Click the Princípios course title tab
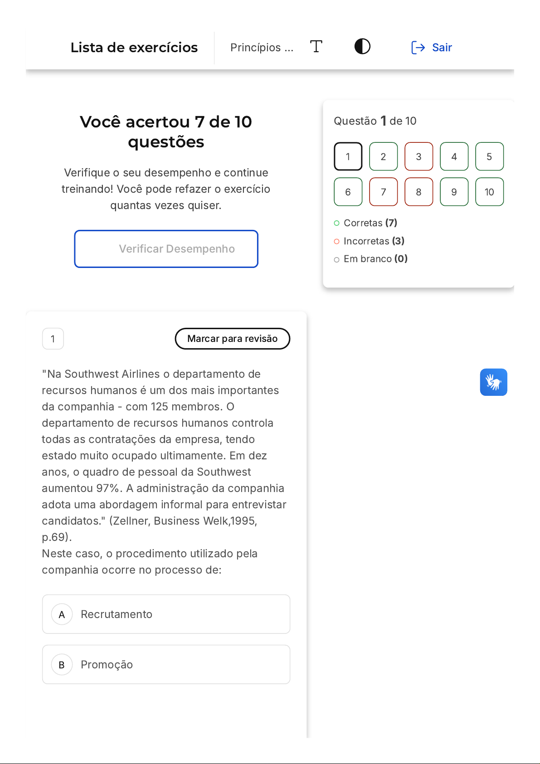 pyautogui.click(x=262, y=48)
